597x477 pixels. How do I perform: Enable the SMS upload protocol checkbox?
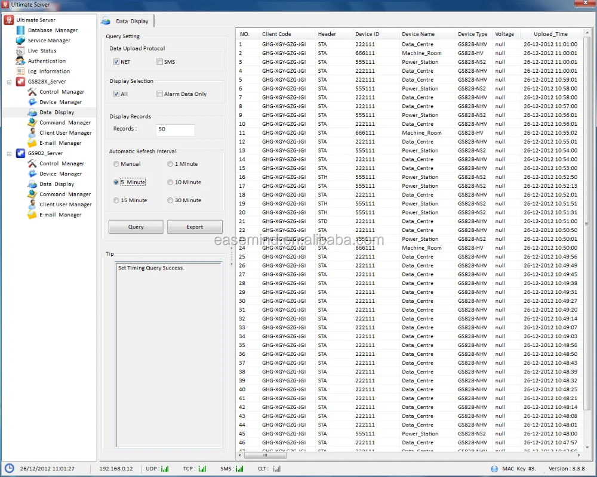click(x=160, y=62)
